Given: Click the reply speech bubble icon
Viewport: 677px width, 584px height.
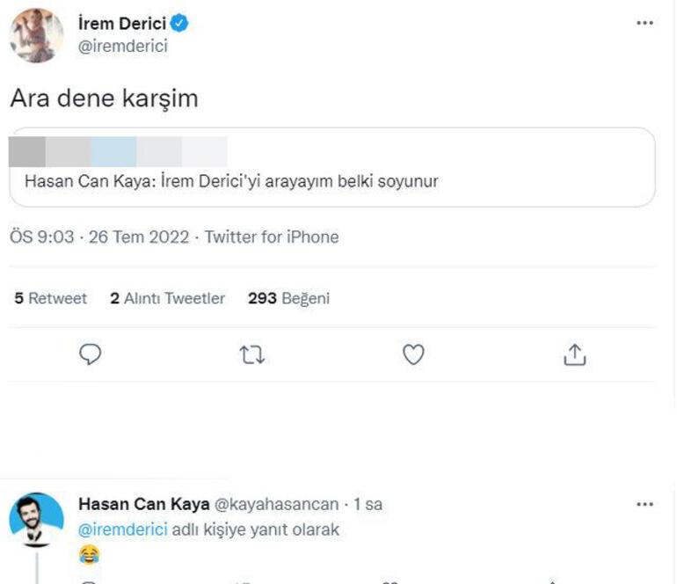Looking at the screenshot, I should tap(91, 354).
